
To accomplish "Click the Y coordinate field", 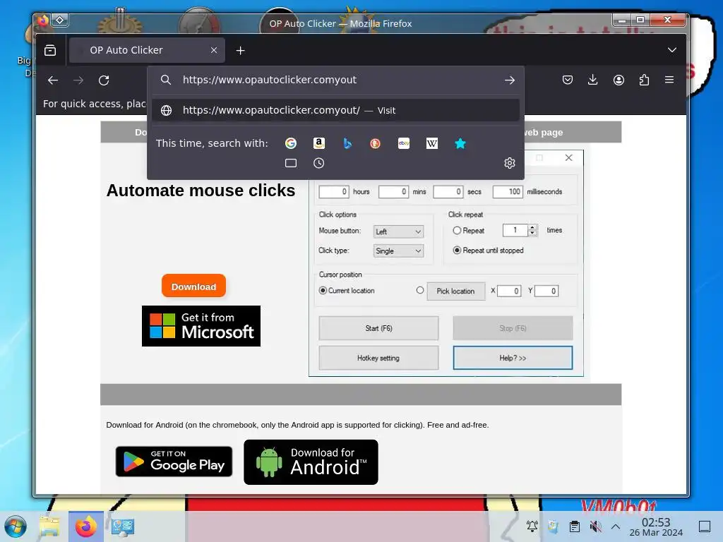I will click(x=546, y=291).
